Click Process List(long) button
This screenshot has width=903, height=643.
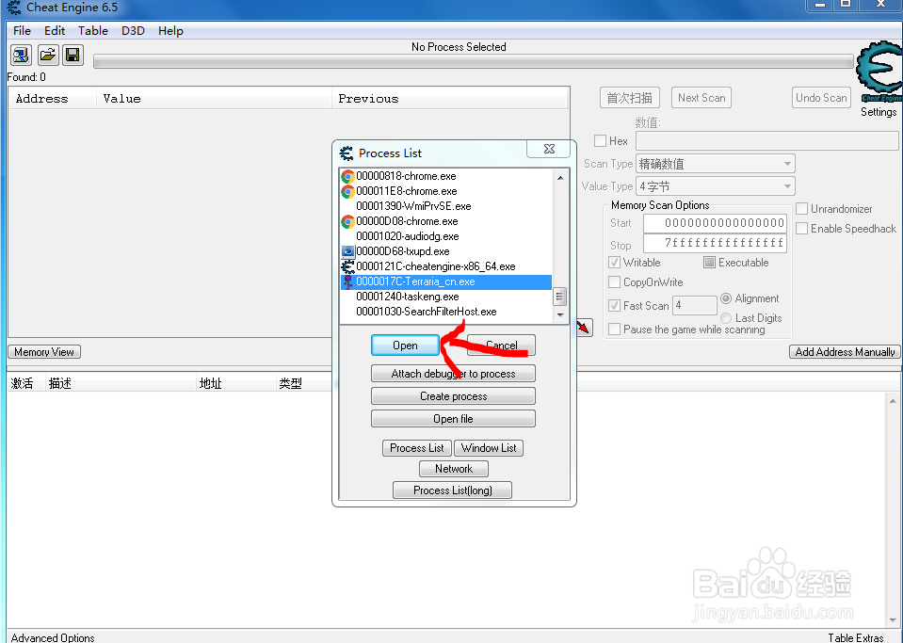point(453,490)
